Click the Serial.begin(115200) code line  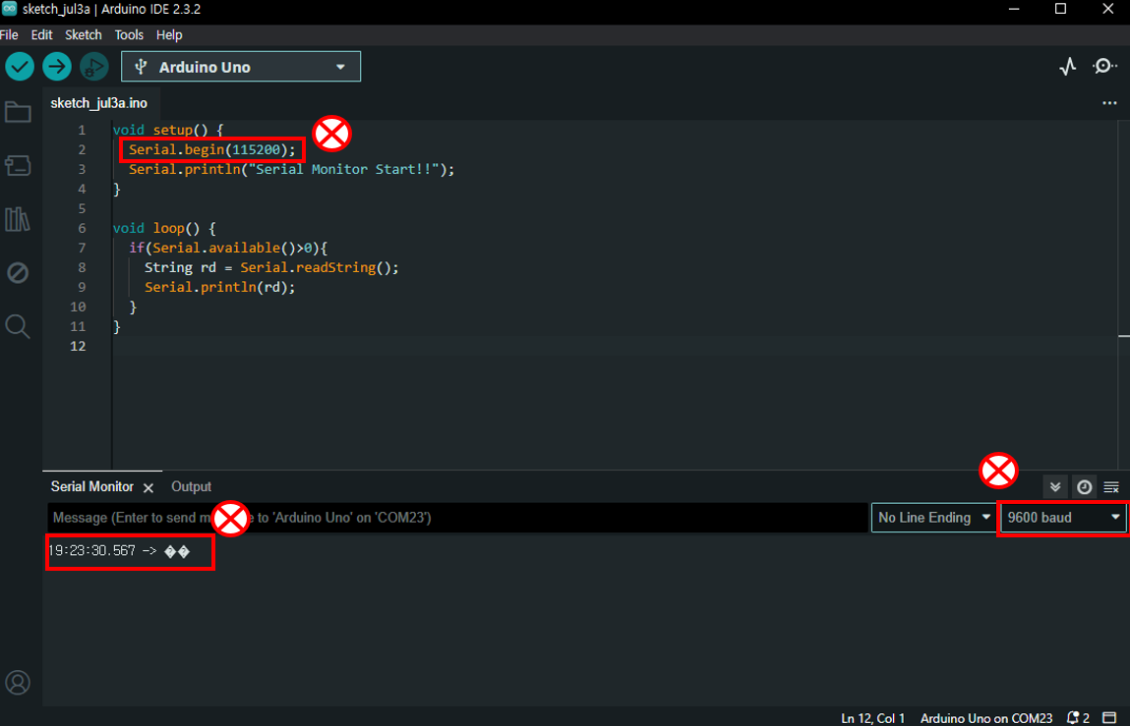pyautogui.click(x=211, y=149)
